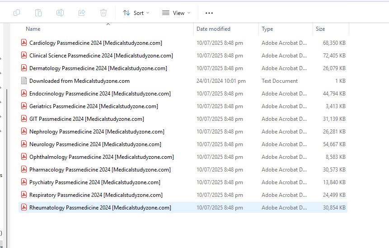389x248 pixels.
Task: Click the 24/01/2024 10:01 pm date cell
Action: point(221,81)
